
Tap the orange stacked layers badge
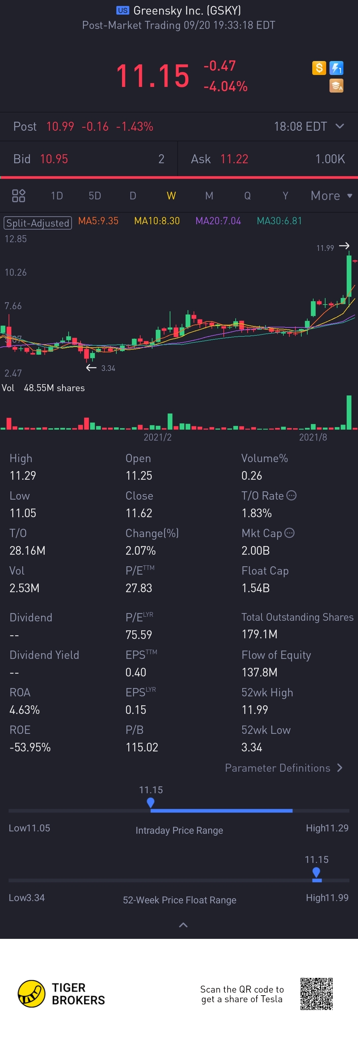pos(336,86)
